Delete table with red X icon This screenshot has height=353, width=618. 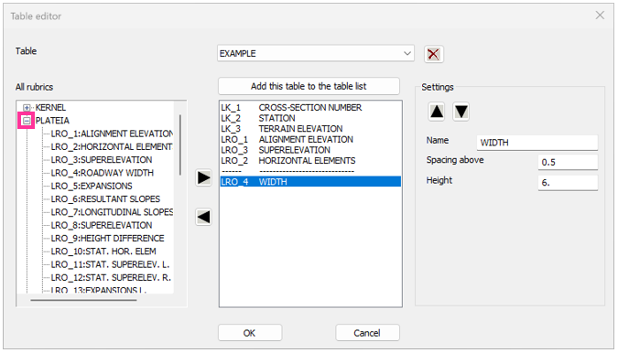pyautogui.click(x=434, y=54)
